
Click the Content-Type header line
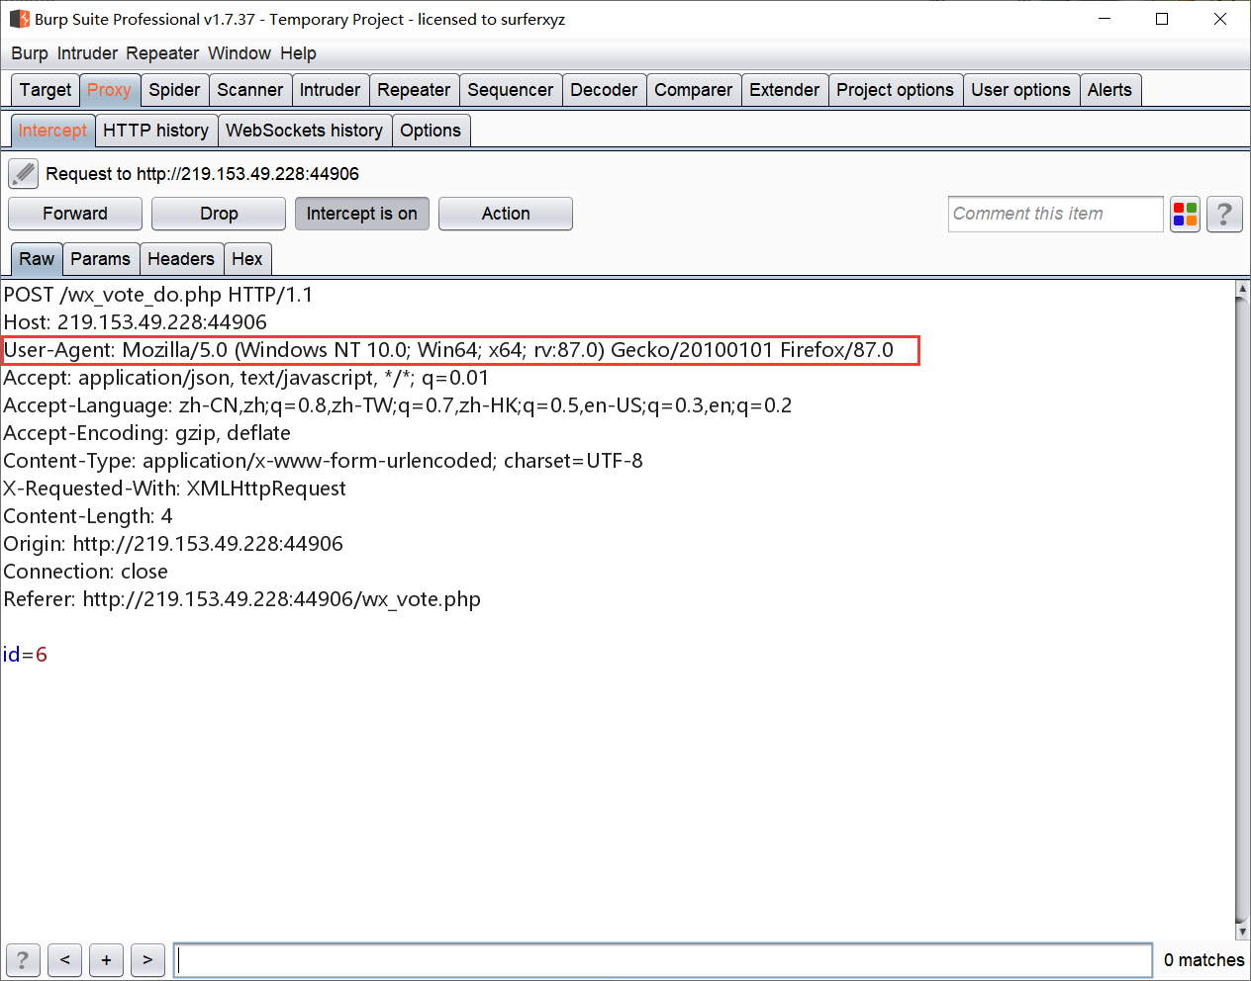(324, 461)
